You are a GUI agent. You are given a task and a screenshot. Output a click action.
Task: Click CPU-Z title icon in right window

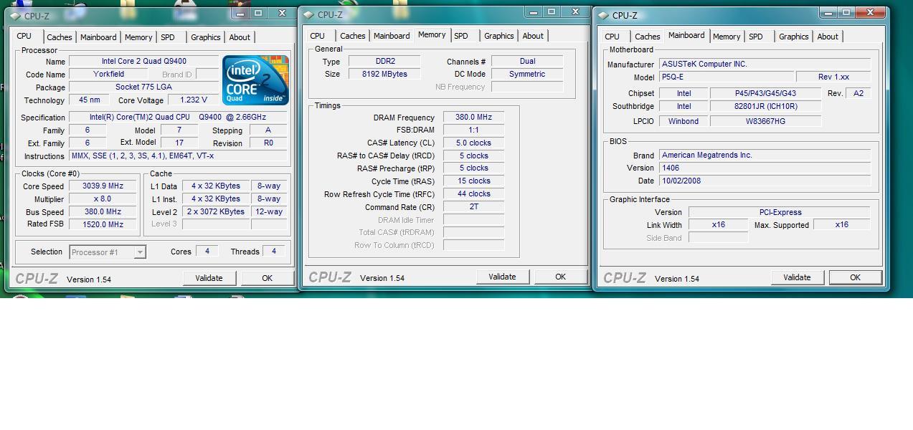click(x=603, y=15)
